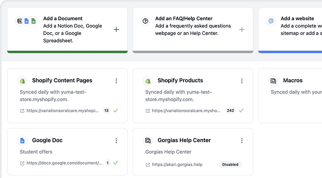
Task: Open the docs.google.com document link
Action: pos(64,163)
